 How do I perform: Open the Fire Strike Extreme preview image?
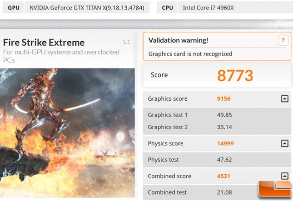coord(67,132)
